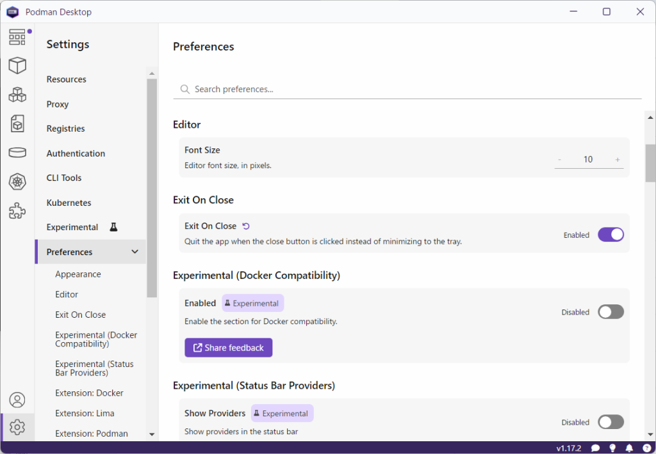The height and width of the screenshot is (454, 656).
Task: Turn off the Exit On Close toggle
Action: (611, 235)
